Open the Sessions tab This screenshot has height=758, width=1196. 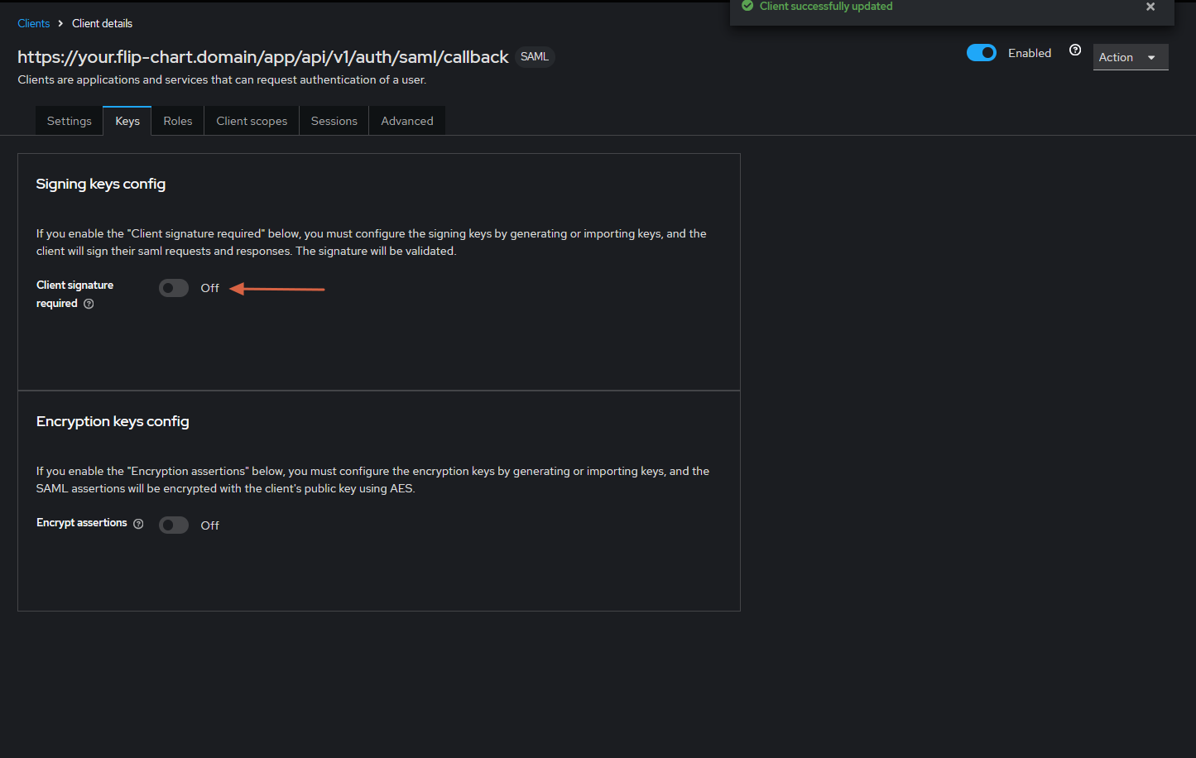click(x=334, y=121)
